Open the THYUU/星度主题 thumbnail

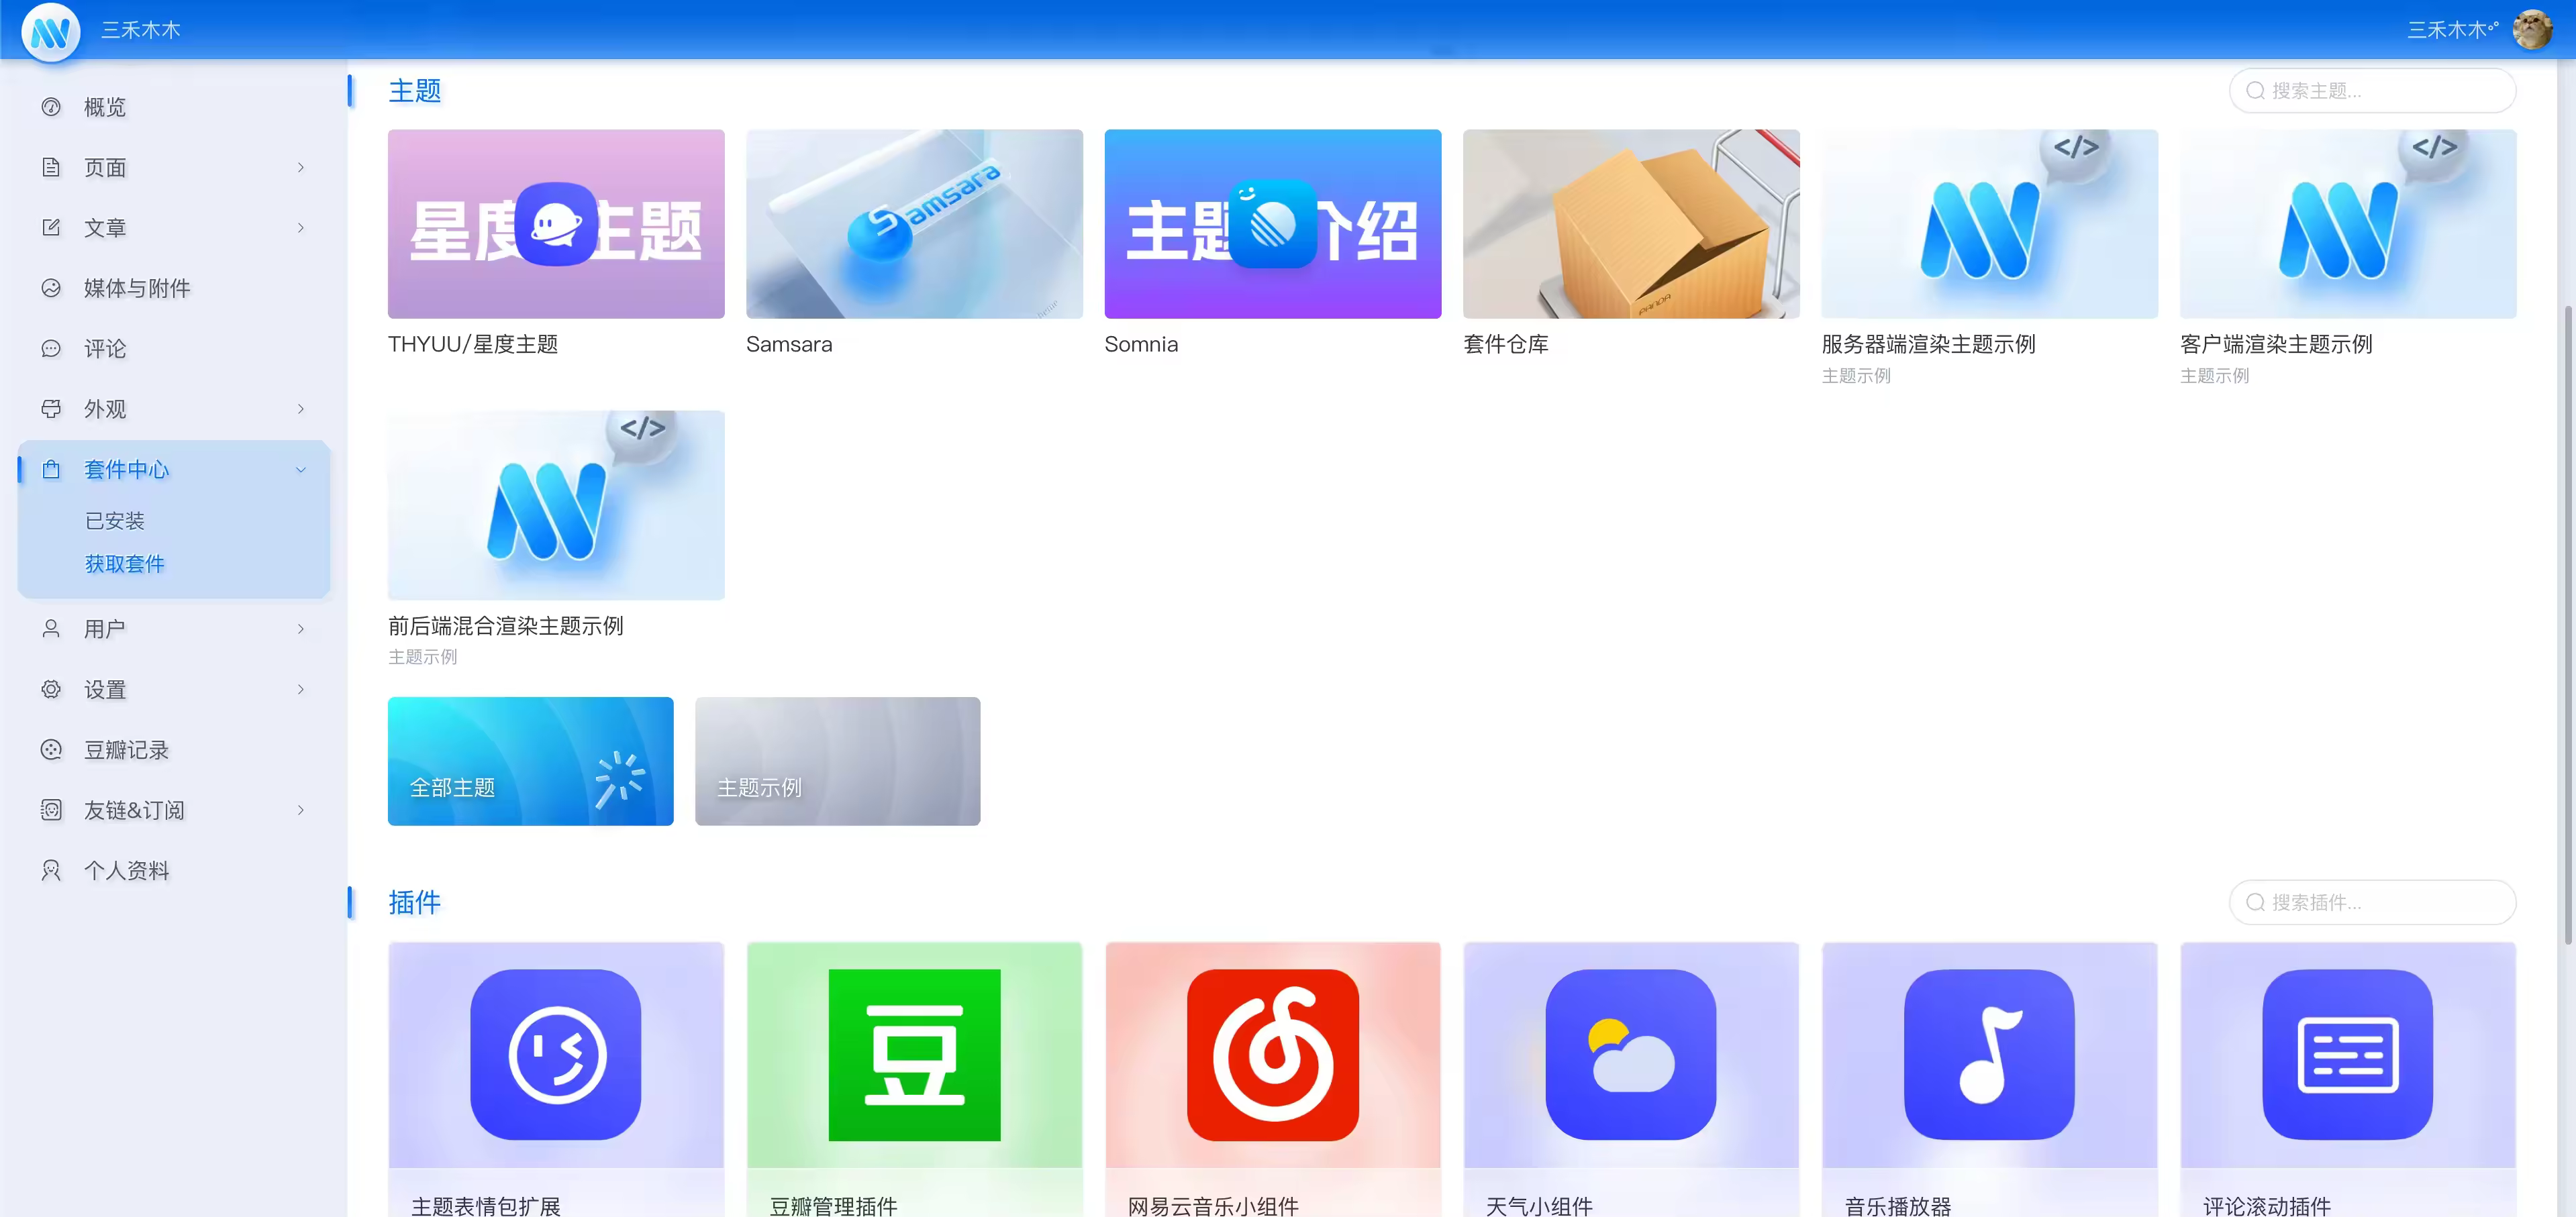pyautogui.click(x=556, y=224)
